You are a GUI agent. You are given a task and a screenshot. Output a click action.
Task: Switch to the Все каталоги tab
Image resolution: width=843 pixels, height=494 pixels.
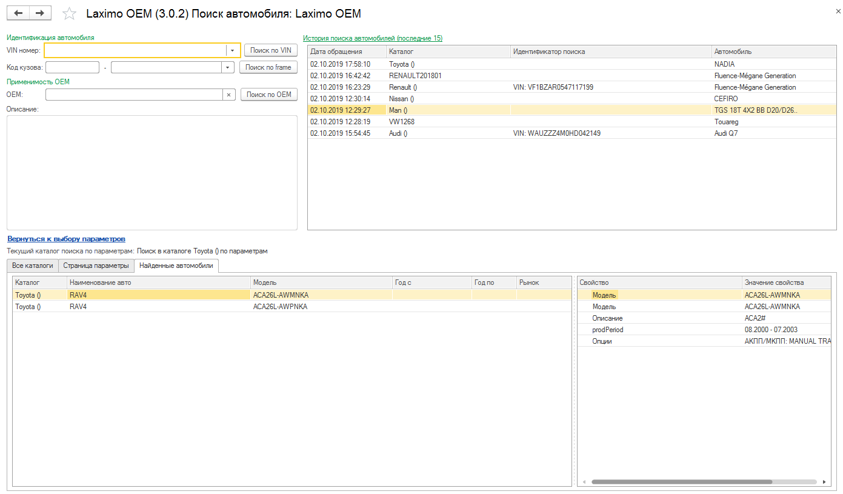point(33,265)
